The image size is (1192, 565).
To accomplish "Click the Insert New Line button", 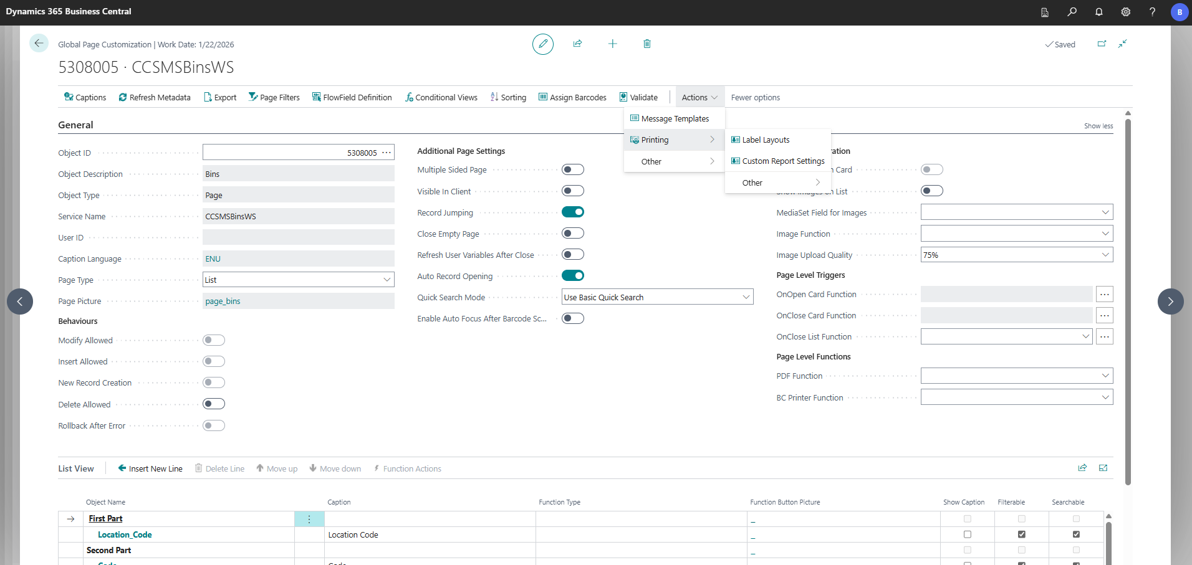I will point(150,468).
